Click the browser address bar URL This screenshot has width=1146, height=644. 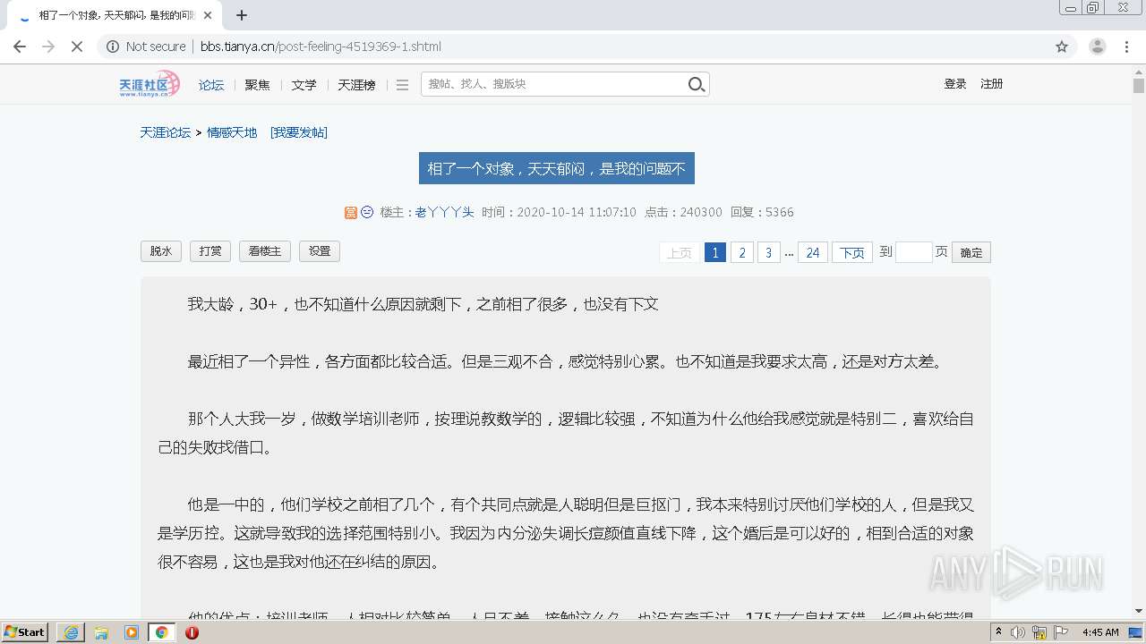click(x=321, y=47)
